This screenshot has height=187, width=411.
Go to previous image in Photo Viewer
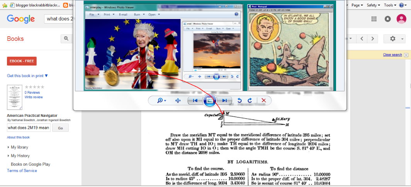[x=195, y=100]
